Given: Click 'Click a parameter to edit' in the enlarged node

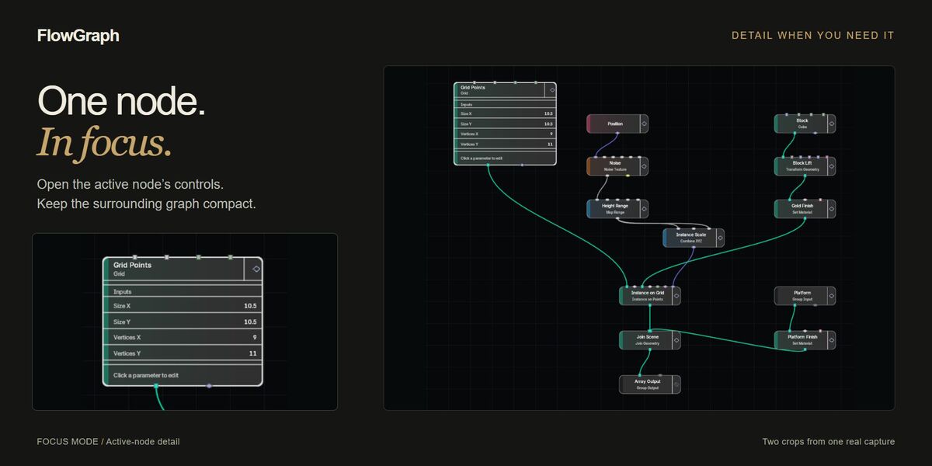Looking at the screenshot, I should coord(146,375).
